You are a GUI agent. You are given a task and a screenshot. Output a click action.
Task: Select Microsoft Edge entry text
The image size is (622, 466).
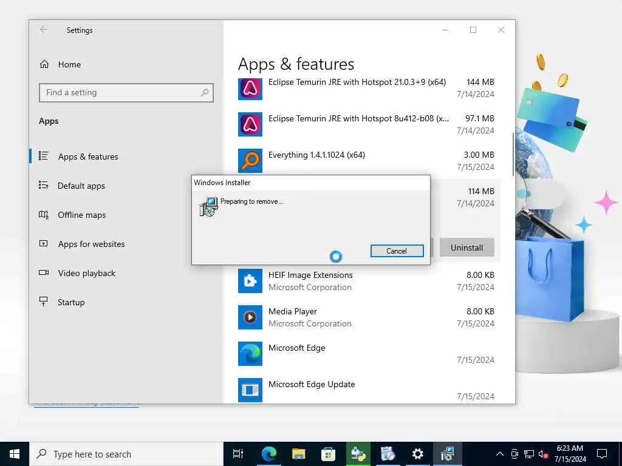pyautogui.click(x=296, y=348)
